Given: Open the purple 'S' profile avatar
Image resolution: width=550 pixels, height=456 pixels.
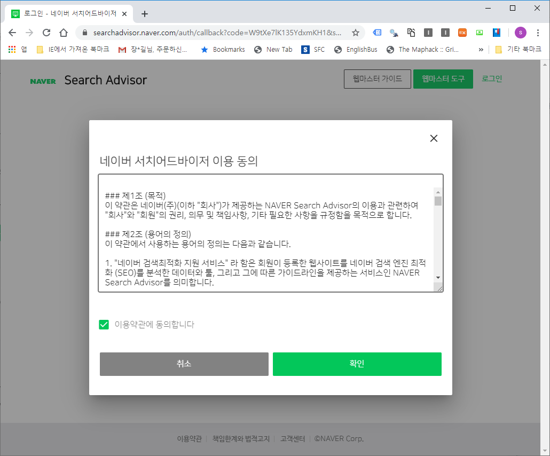Looking at the screenshot, I should click(x=520, y=33).
